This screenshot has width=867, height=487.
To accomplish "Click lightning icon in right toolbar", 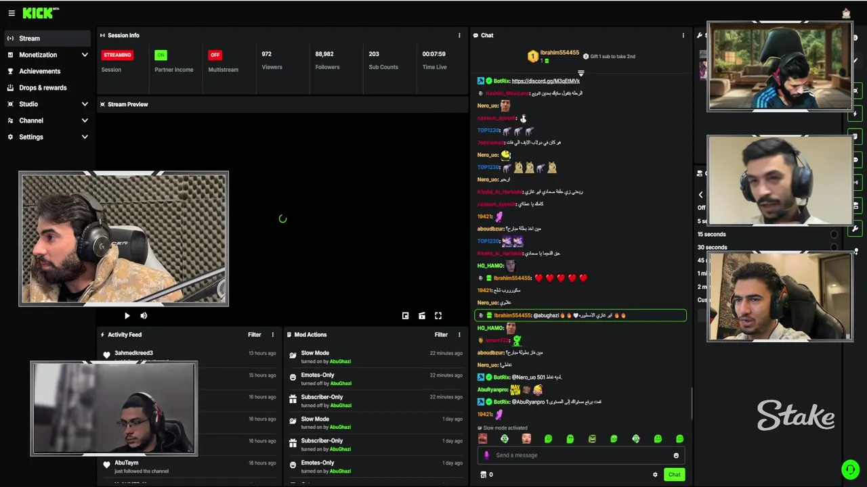I will coord(855,114).
